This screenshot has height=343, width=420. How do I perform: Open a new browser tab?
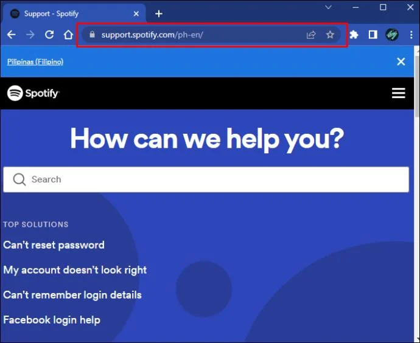[x=159, y=13]
